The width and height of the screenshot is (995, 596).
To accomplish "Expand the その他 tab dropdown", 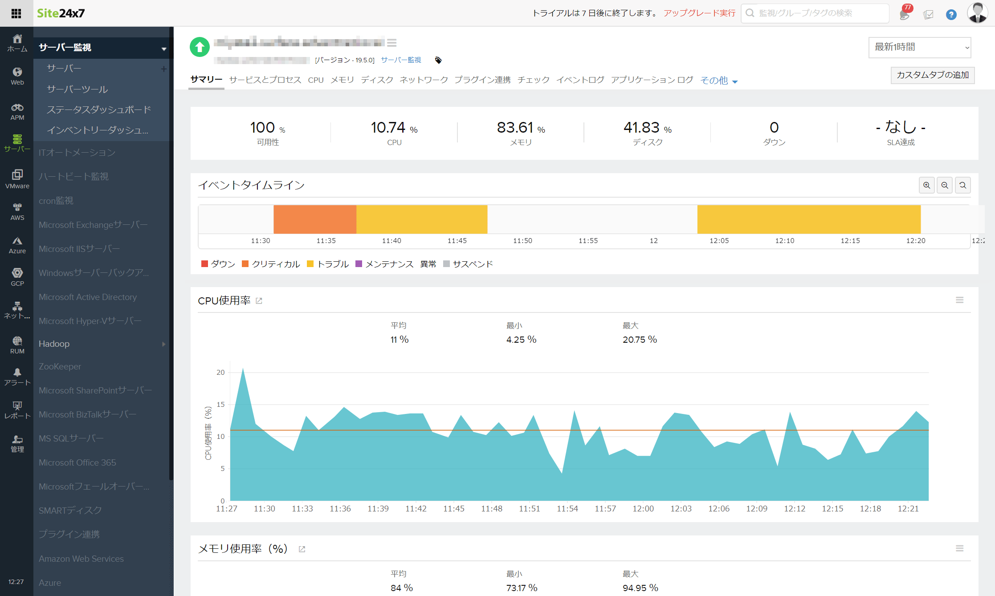I will point(719,81).
